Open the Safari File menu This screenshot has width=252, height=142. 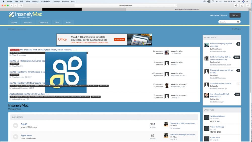[16, 2]
